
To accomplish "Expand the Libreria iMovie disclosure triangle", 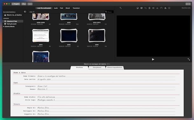I will [x=3, y=27].
